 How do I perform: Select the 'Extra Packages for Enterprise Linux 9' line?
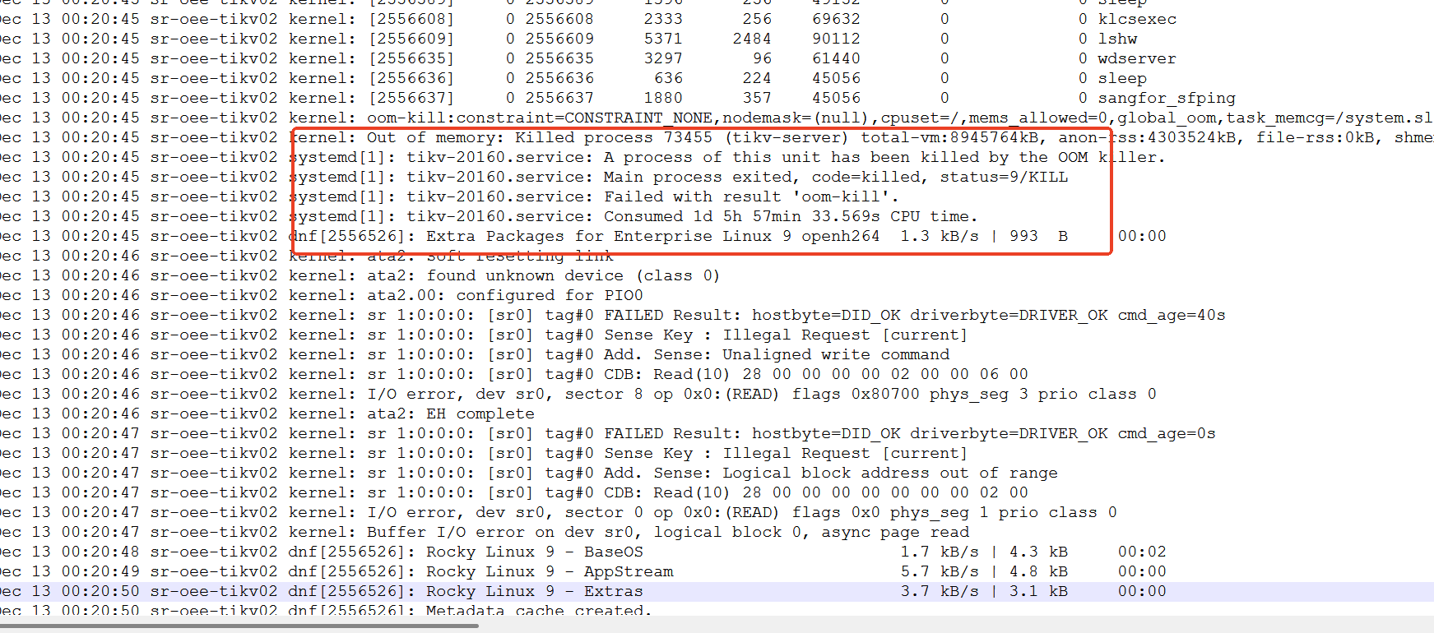650,236
